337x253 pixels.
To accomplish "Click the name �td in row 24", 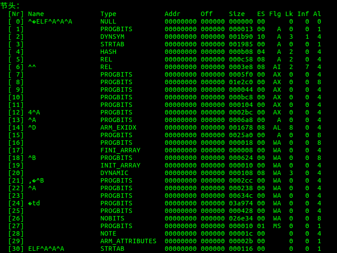I will 34,203.
